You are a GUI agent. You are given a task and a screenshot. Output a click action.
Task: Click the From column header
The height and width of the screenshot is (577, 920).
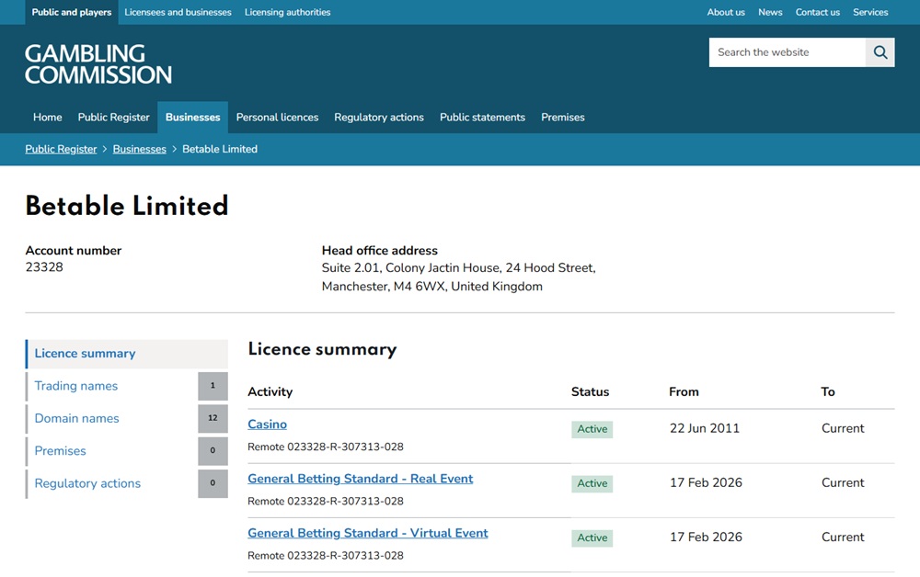(684, 392)
